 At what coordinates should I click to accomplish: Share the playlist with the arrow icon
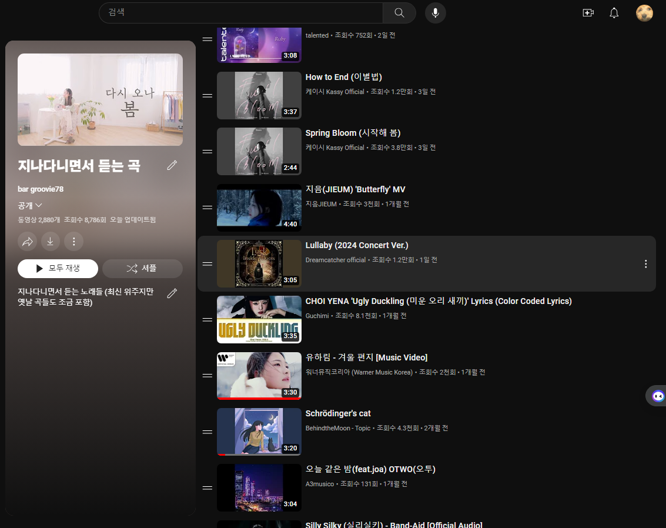[28, 242]
